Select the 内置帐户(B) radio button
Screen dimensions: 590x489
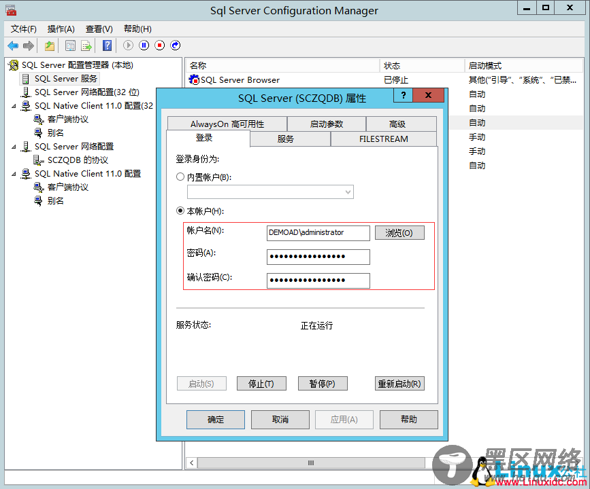180,177
